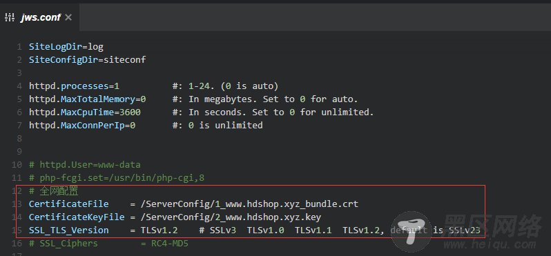Click the 1_www.hdshop.xyz_bundle.crt path
Image resolution: width=551 pixels, height=256 pixels.
click(x=249, y=204)
